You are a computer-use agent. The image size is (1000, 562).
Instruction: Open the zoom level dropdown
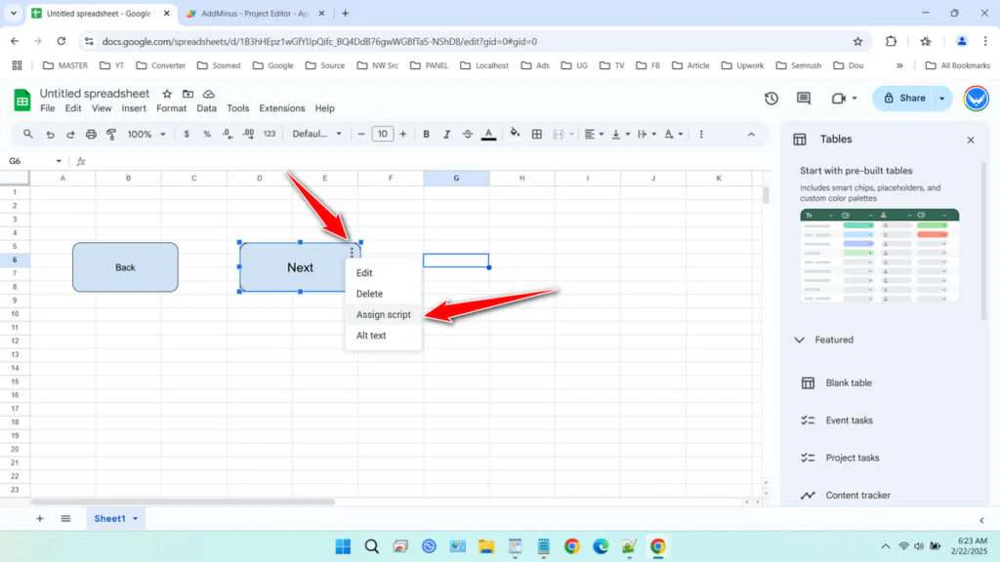pyautogui.click(x=145, y=134)
